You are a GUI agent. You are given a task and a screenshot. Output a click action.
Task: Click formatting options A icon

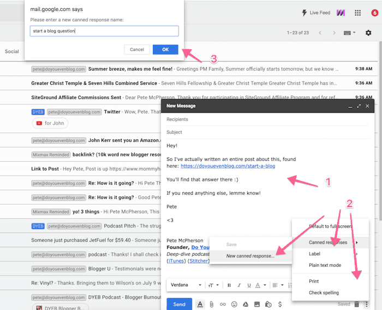(x=200, y=304)
